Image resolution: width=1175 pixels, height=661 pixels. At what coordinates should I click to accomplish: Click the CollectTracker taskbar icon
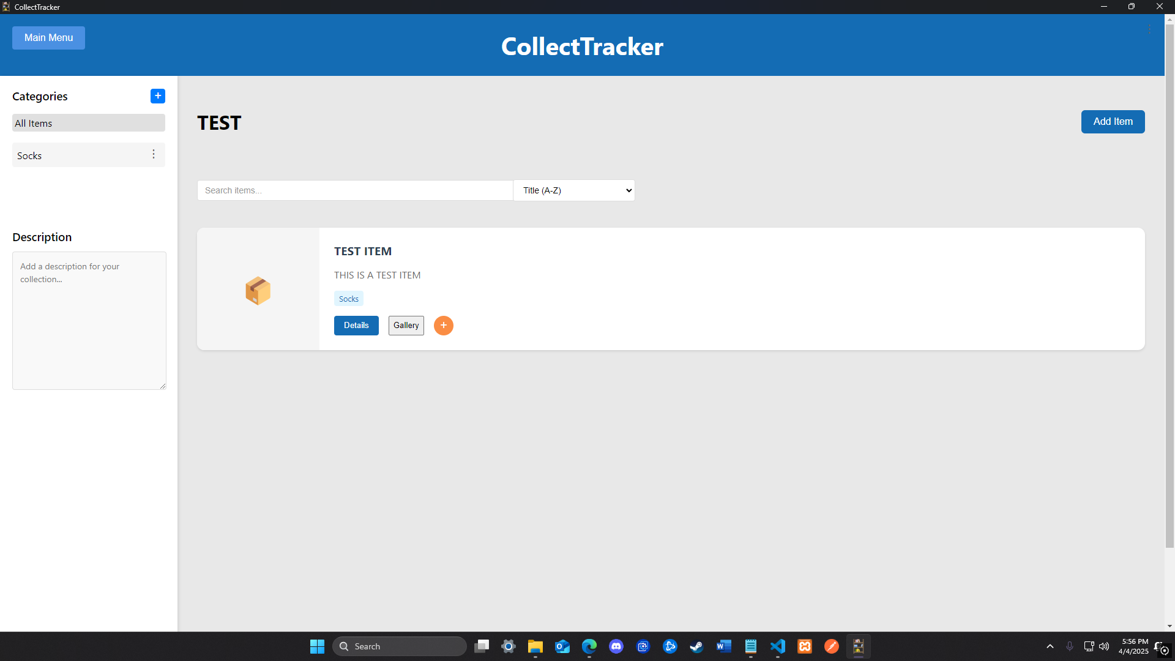coord(859,646)
